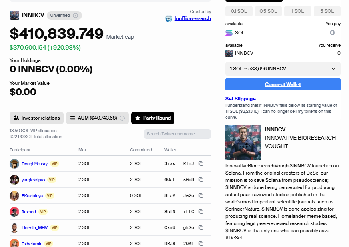Focus the Search Twitter username field
The width and height of the screenshot is (349, 247).
point(177,134)
